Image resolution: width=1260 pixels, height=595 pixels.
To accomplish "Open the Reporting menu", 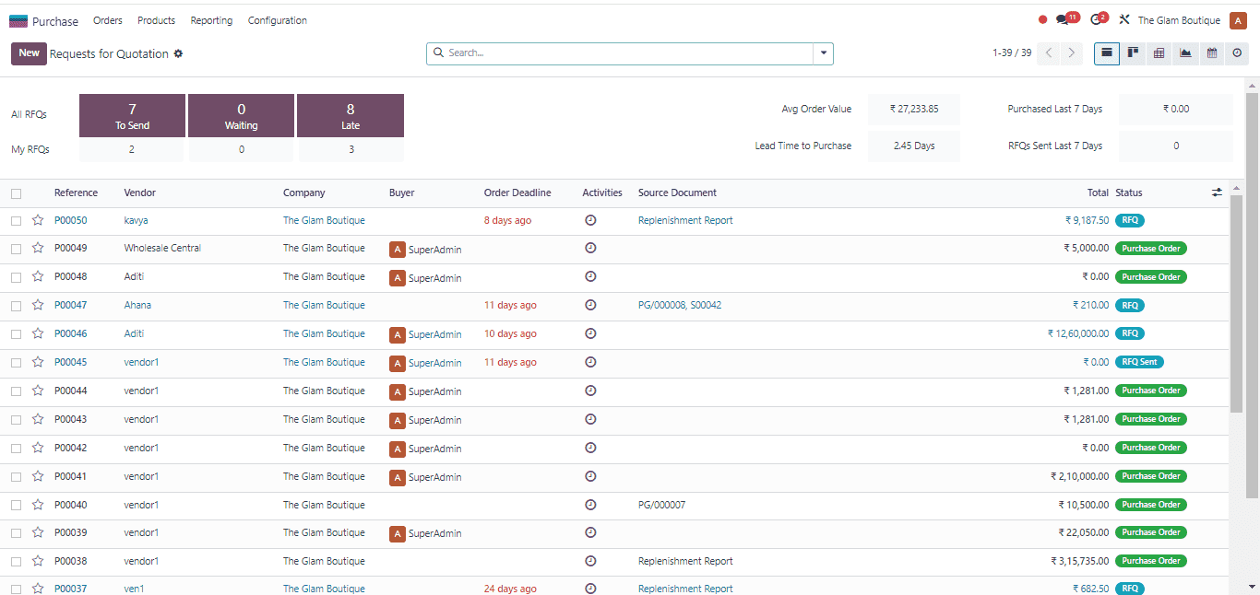I will (211, 20).
